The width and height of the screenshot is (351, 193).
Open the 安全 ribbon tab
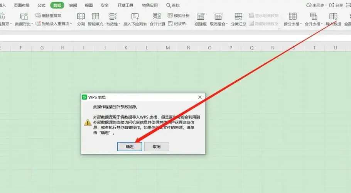tap(105, 5)
